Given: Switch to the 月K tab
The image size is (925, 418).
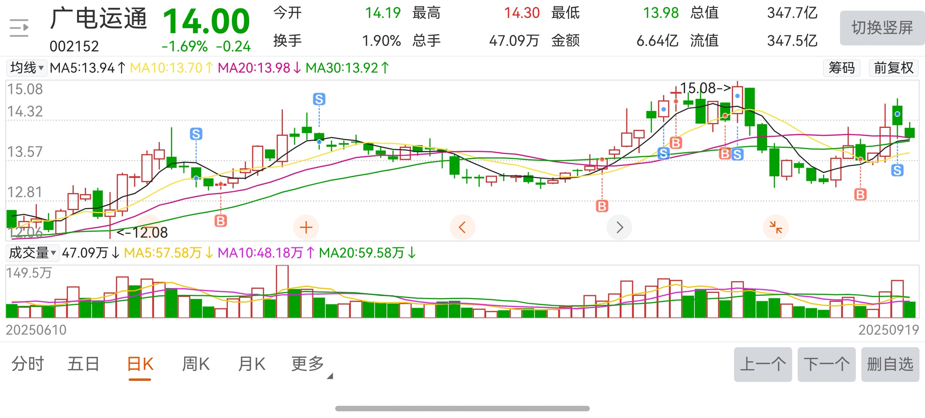Looking at the screenshot, I should [x=252, y=364].
